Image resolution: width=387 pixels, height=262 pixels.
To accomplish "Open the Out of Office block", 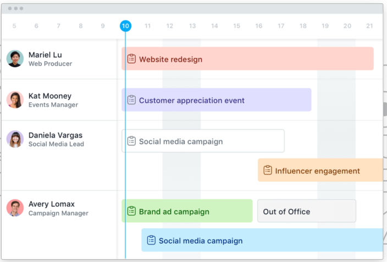I will (307, 211).
